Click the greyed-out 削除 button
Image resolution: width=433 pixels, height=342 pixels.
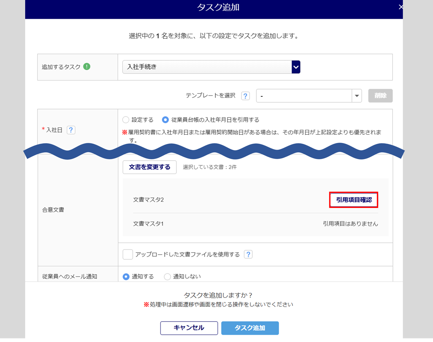pos(380,96)
